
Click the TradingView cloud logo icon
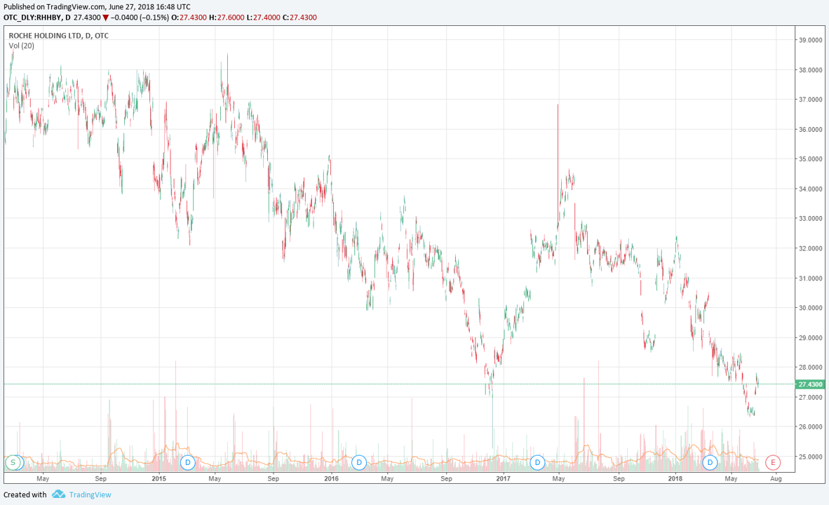point(58,494)
